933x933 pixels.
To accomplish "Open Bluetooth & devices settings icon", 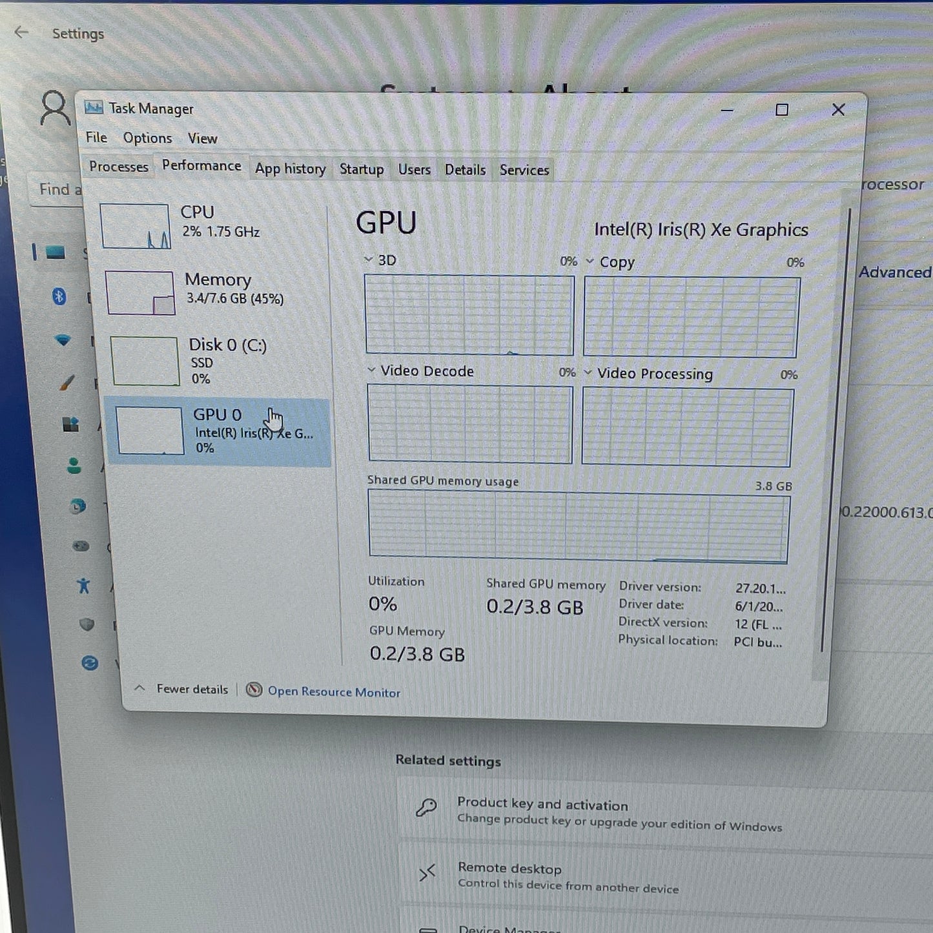I will tap(59, 296).
